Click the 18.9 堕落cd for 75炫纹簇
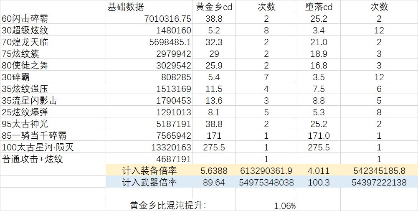418x211 pixels. click(319, 53)
